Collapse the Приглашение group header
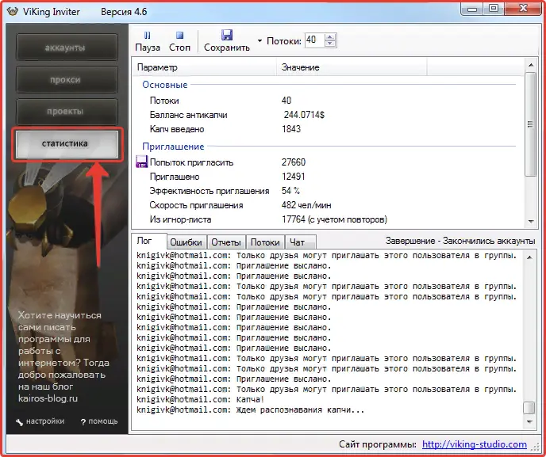The image size is (546, 457). click(x=173, y=147)
